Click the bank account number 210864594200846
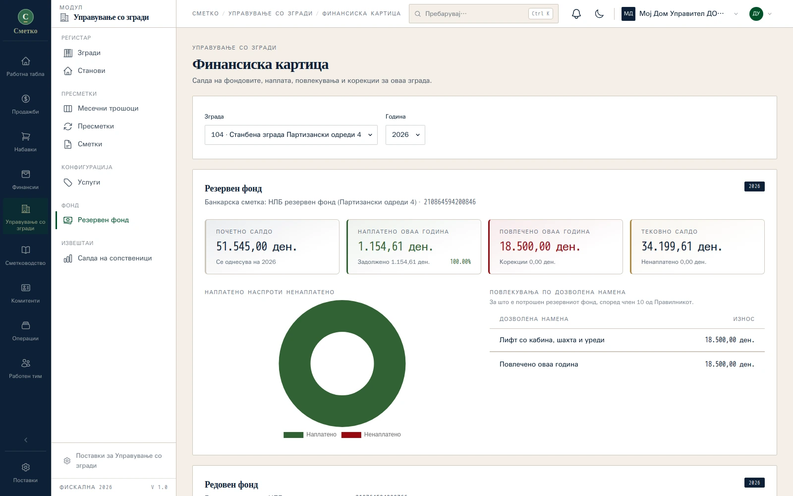This screenshot has height=496, width=793. 450,202
